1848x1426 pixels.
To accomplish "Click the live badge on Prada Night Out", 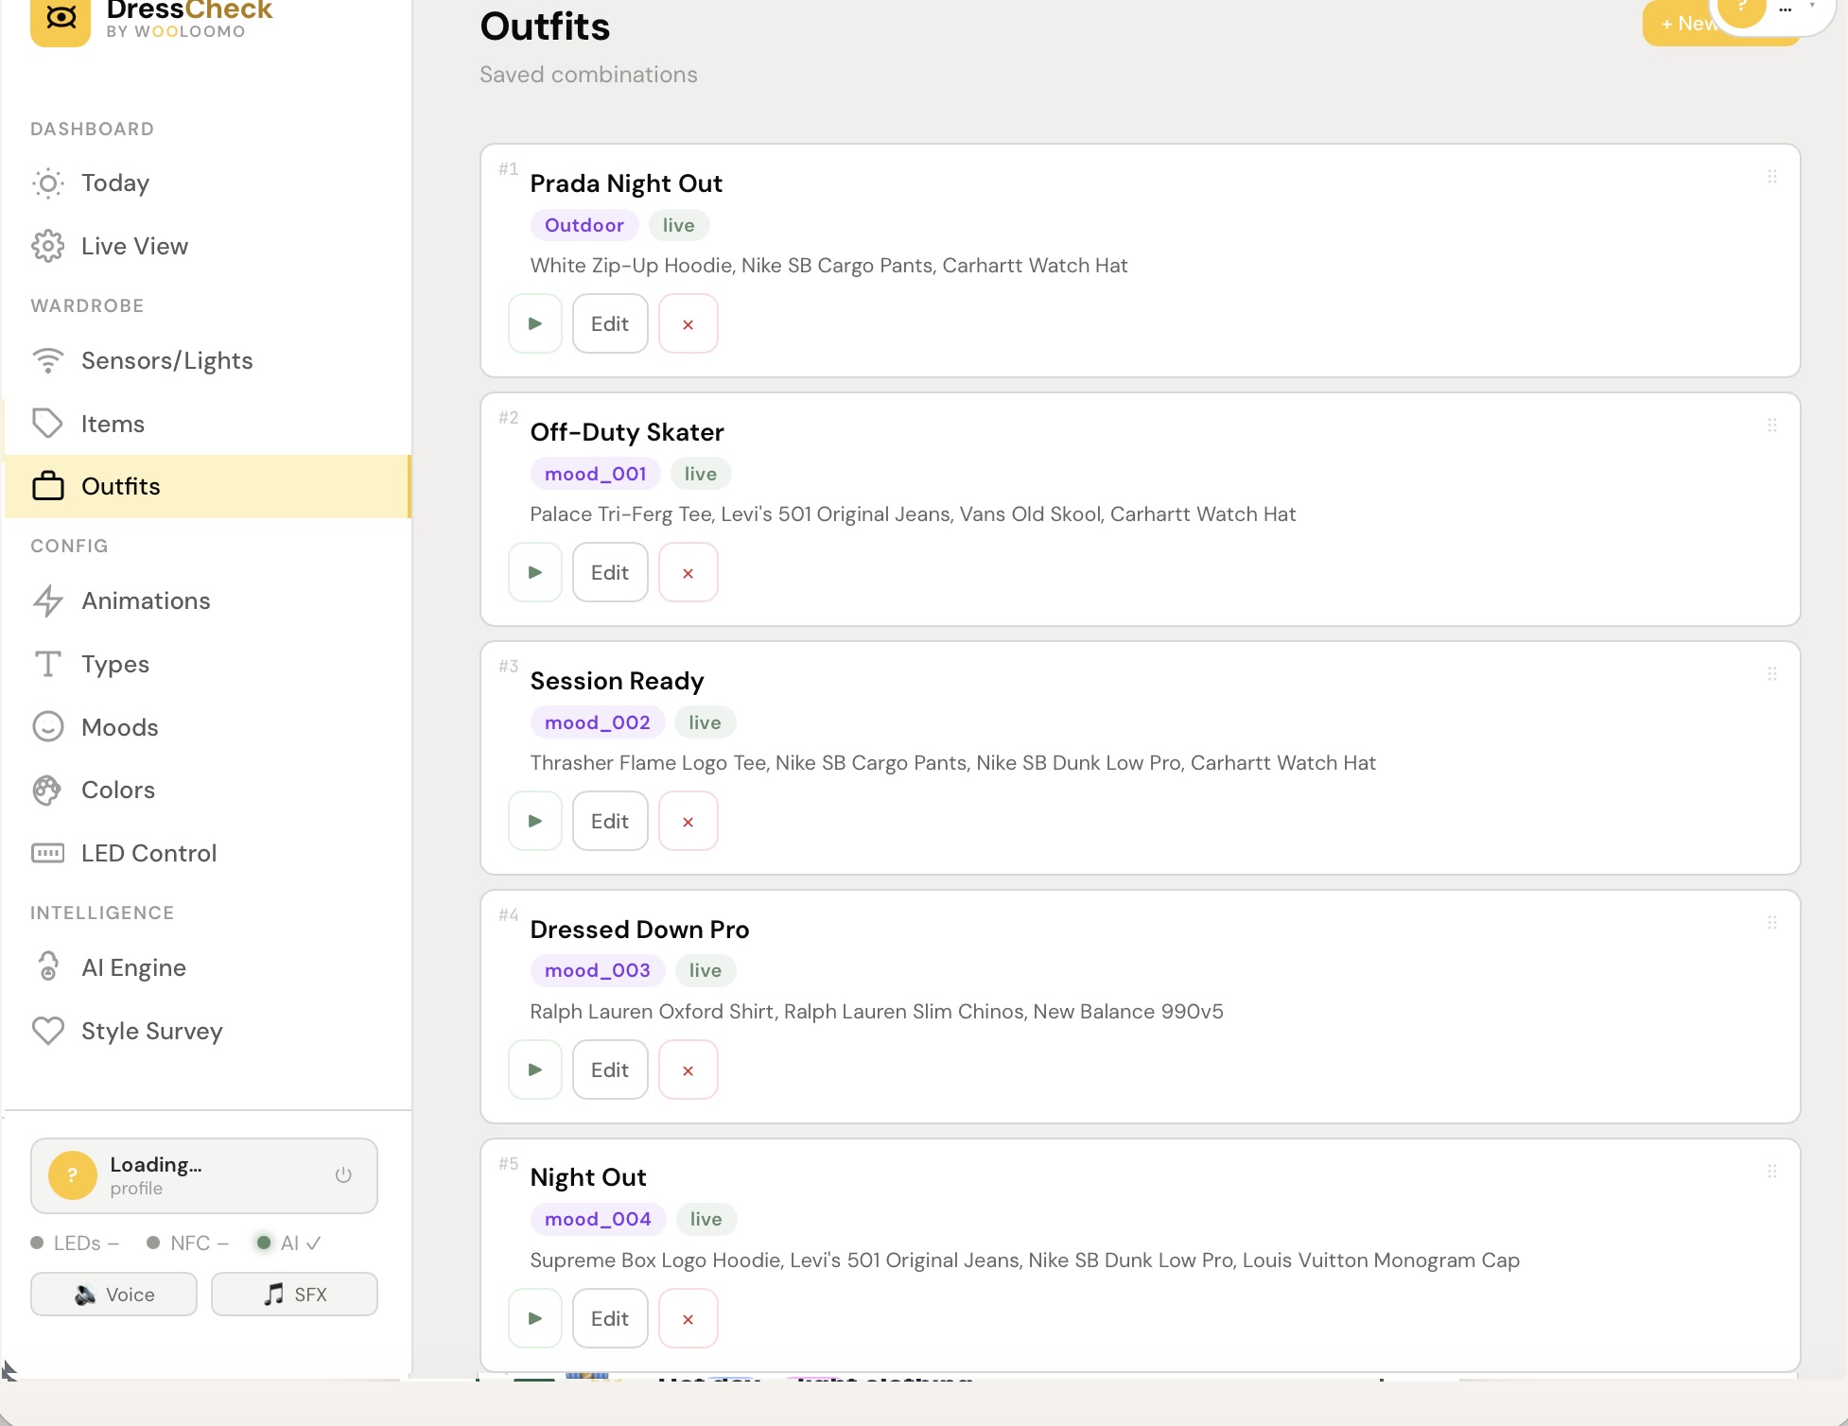I will coord(679,225).
